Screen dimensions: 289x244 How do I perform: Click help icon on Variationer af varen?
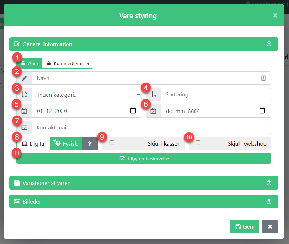point(269,183)
